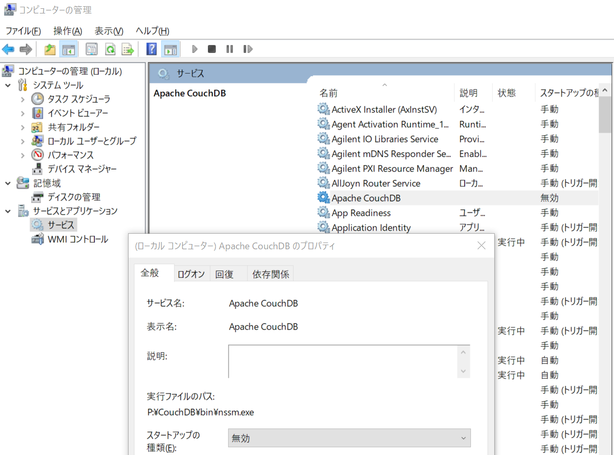Restart the service with restart icon

pos(247,49)
